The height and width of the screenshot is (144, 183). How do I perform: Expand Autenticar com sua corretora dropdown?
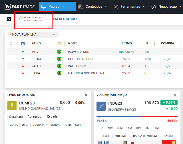coord(48,19)
